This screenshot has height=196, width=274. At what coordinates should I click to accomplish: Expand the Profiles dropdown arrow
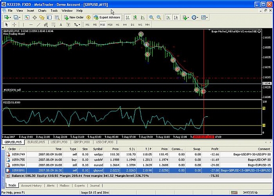click(20, 17)
